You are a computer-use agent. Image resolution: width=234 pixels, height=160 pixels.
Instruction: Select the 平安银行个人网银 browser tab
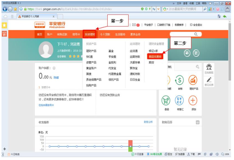[x=36, y=17]
